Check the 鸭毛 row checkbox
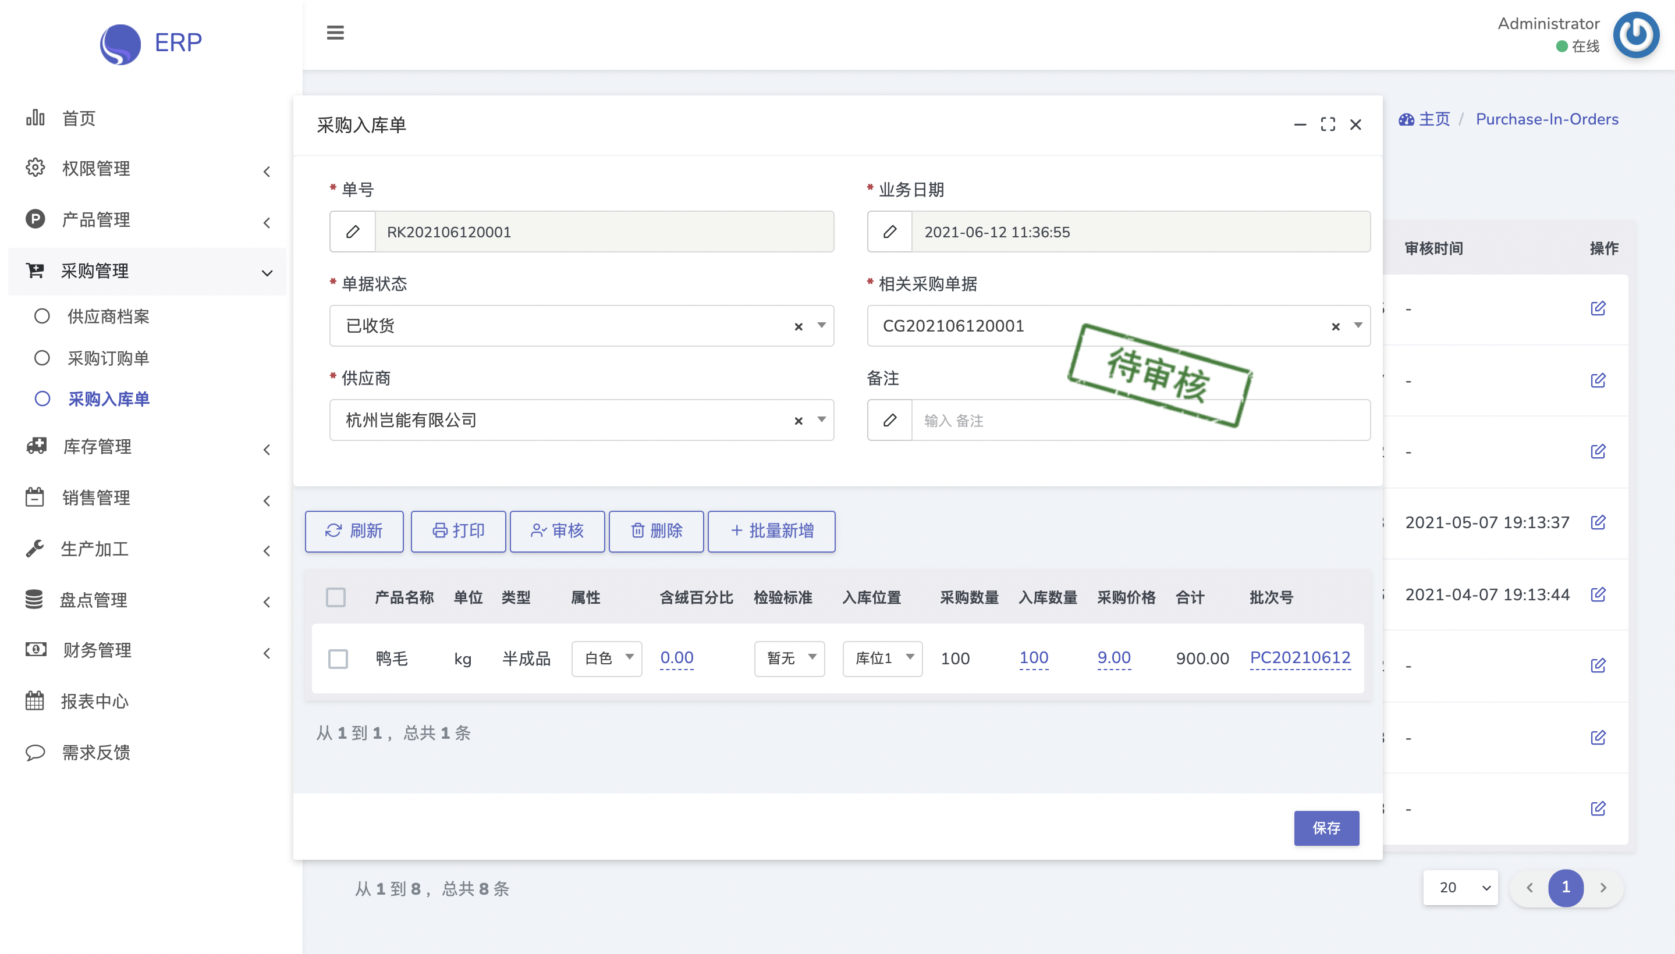The image size is (1675, 954). click(338, 658)
